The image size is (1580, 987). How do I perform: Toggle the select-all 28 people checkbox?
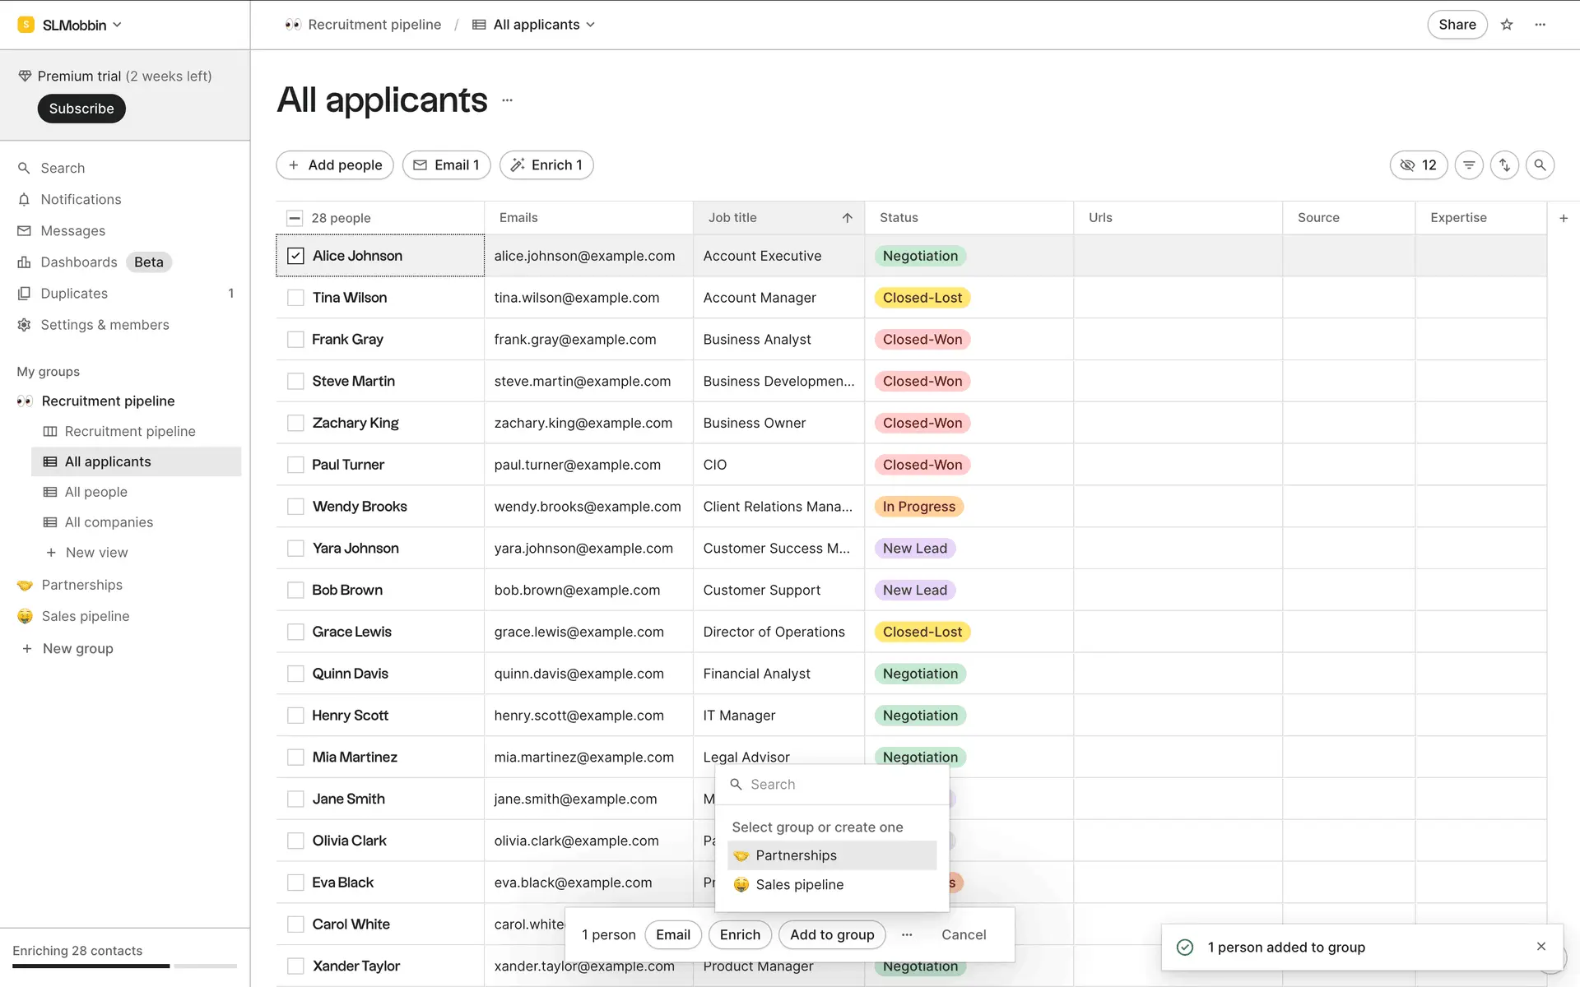(295, 218)
